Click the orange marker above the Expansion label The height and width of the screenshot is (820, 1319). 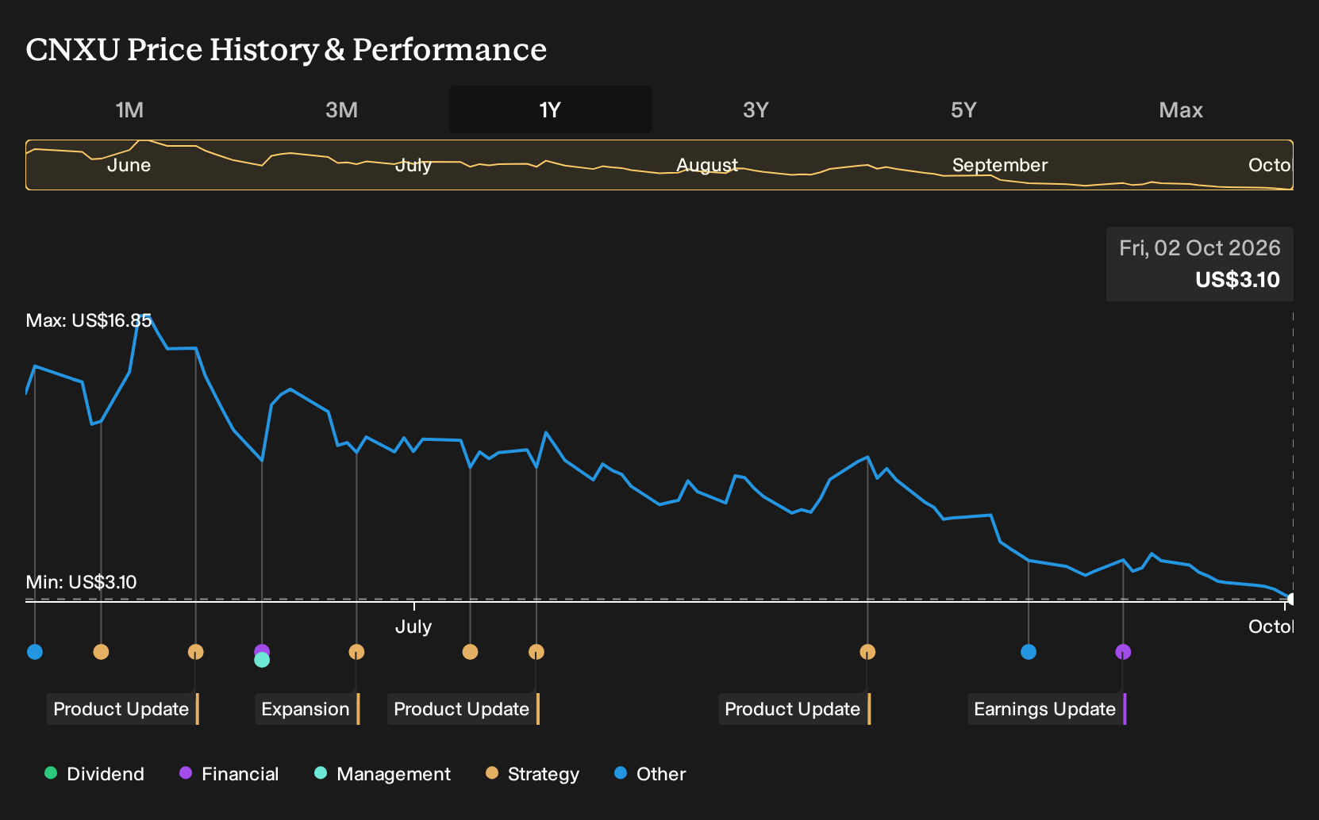(x=356, y=652)
